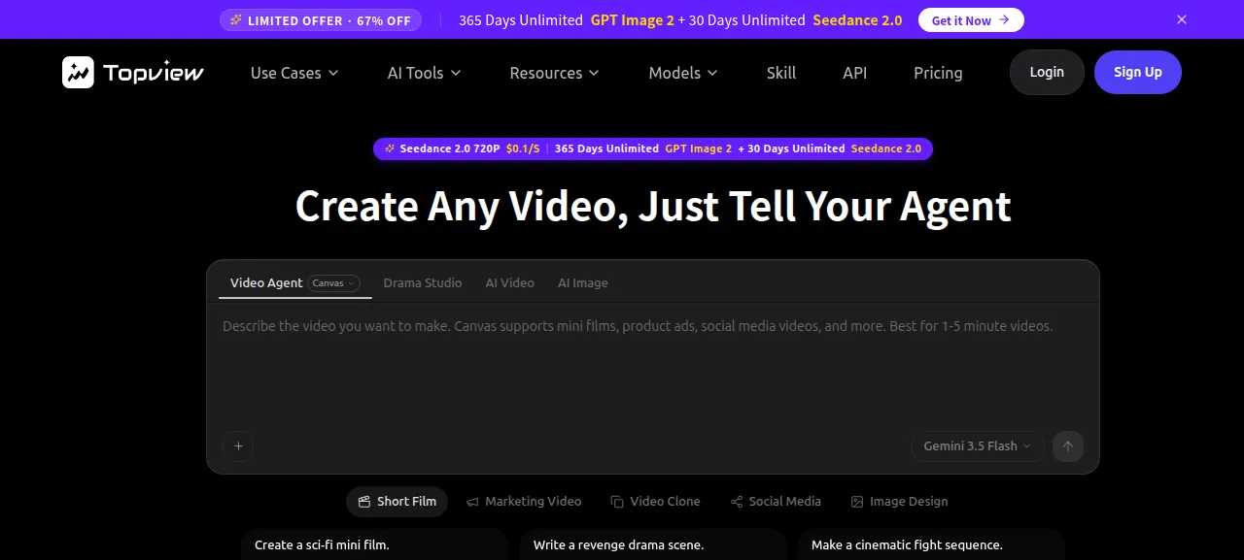Screen dimensions: 1244x560
Task: Open the Gemini 3.5 Flash model dropdown
Action: click(978, 446)
